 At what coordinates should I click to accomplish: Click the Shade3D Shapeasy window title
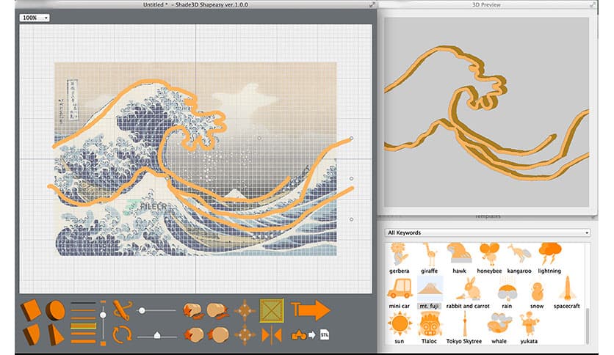195,4
